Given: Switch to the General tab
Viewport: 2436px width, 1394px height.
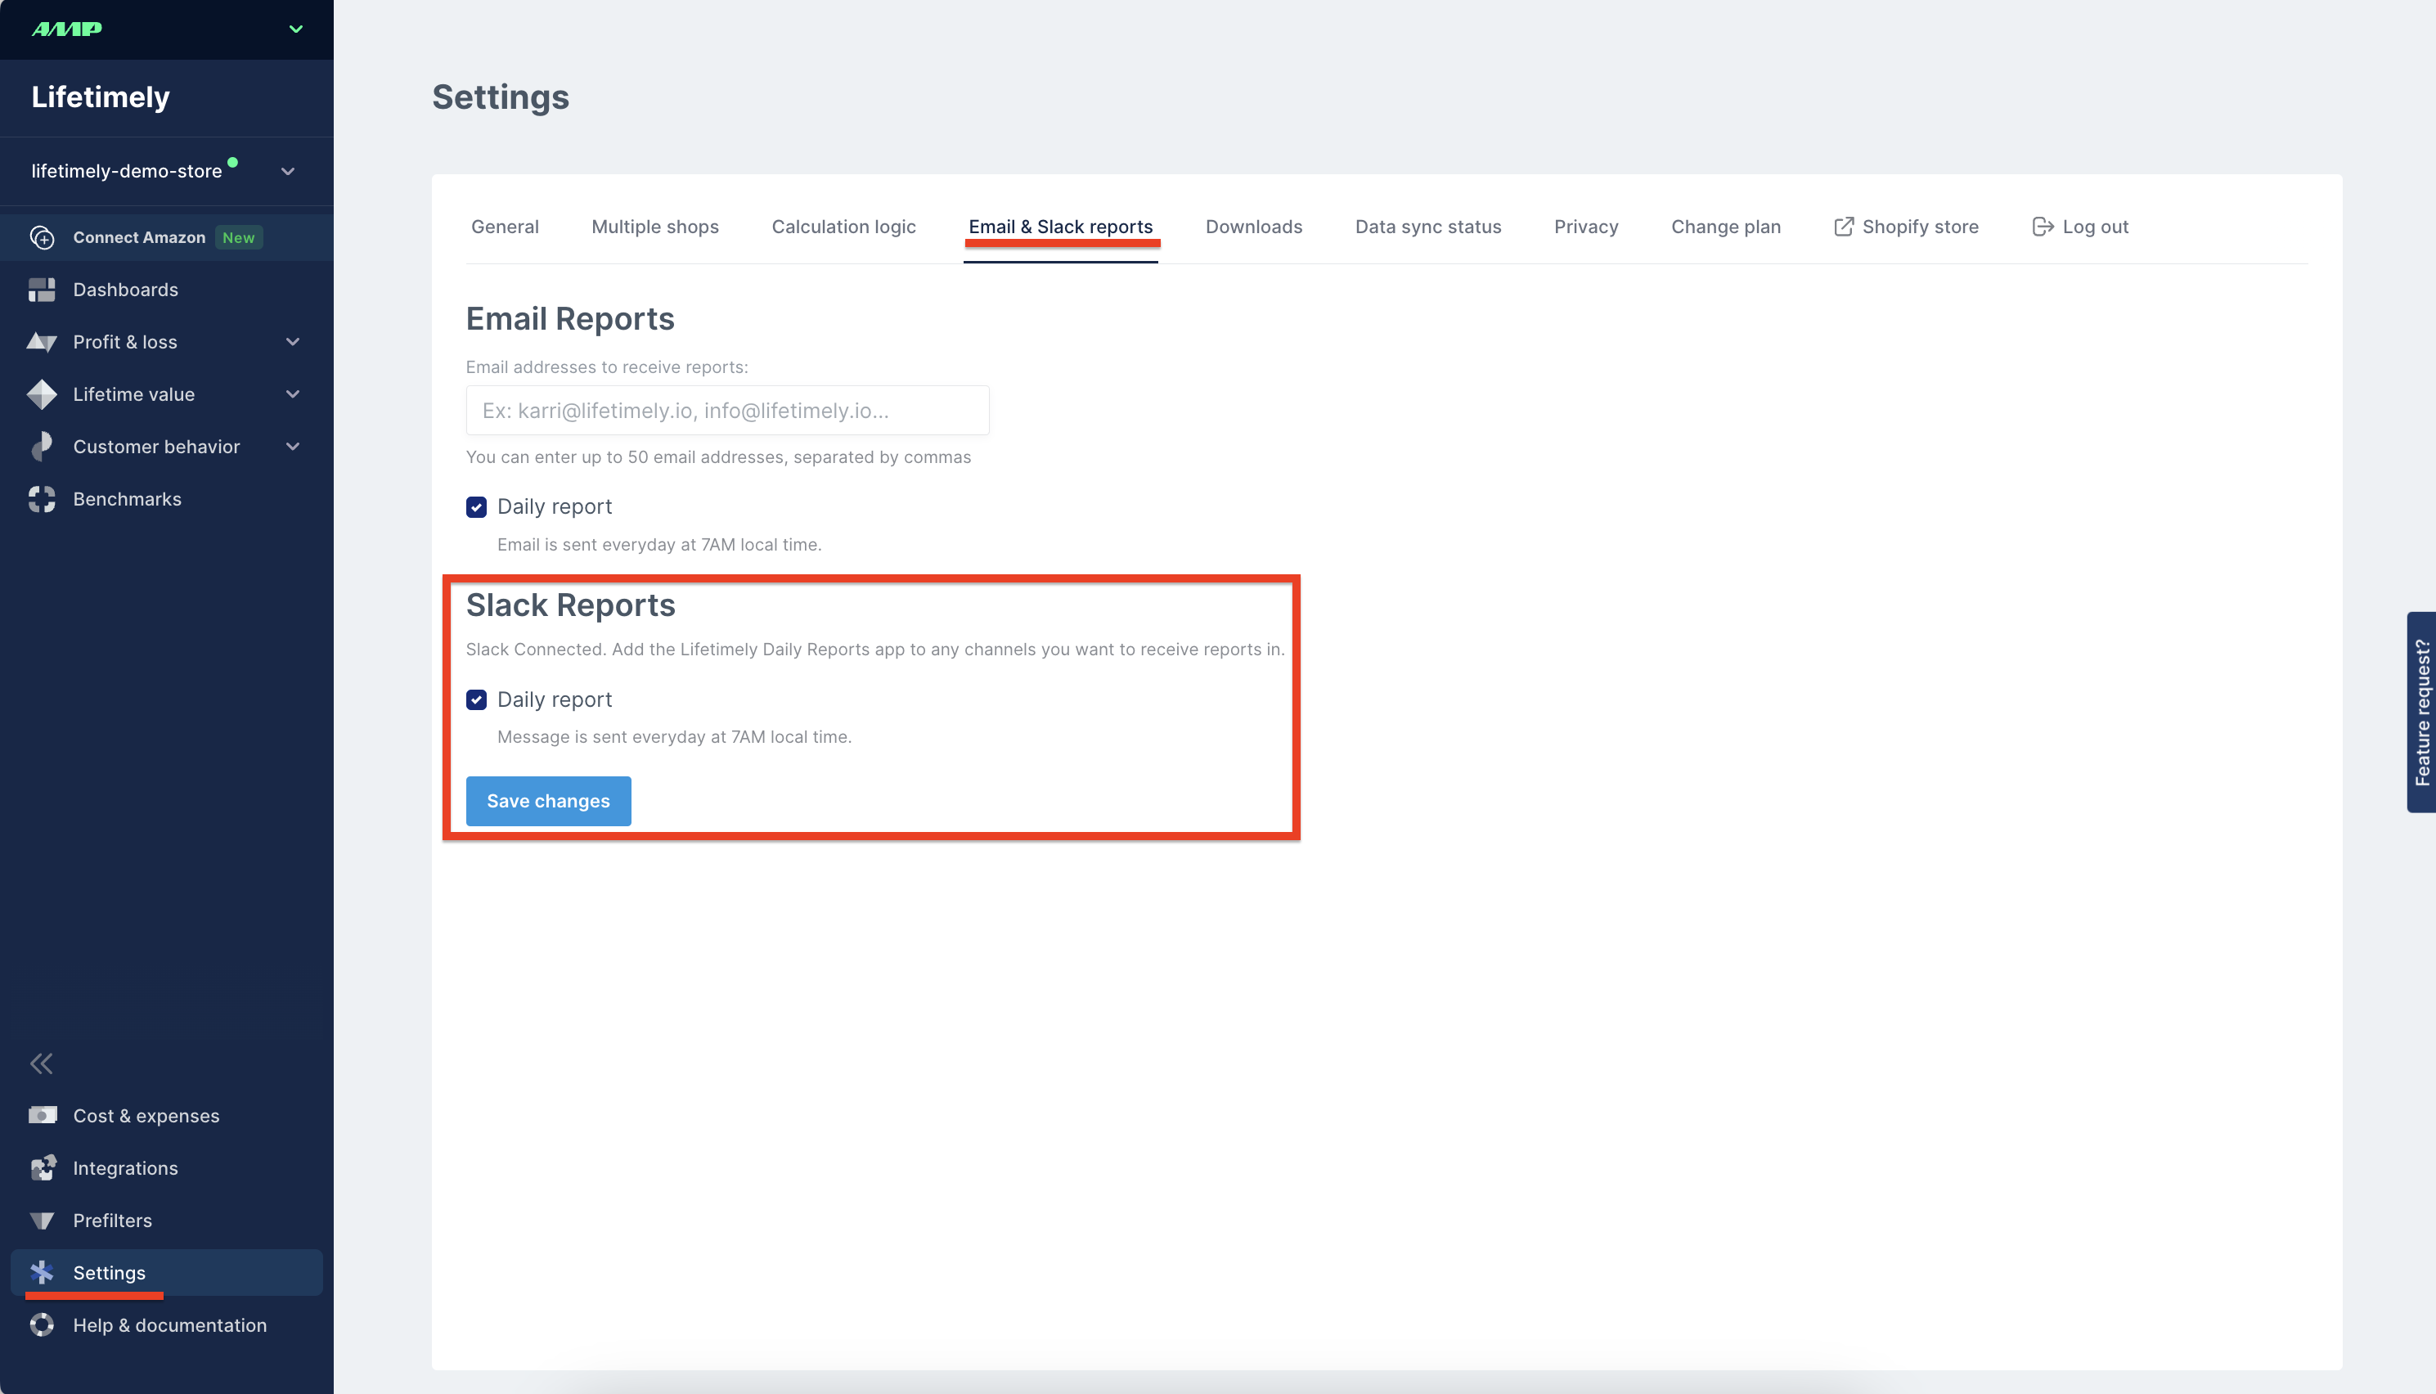Looking at the screenshot, I should [505, 227].
